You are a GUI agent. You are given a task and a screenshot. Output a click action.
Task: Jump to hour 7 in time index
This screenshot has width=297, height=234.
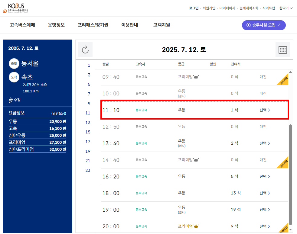[89, 94]
